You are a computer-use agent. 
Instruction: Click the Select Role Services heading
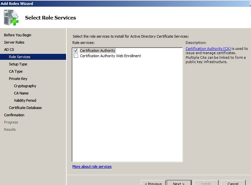tap(51, 18)
